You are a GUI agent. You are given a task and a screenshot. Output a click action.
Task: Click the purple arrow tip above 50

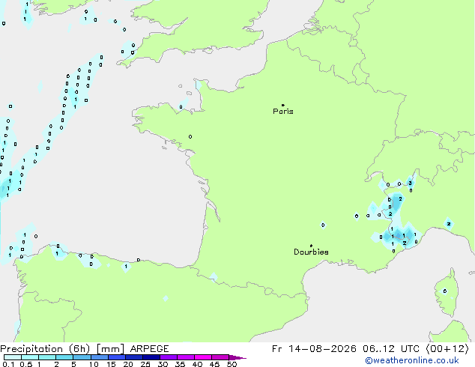tap(237, 357)
